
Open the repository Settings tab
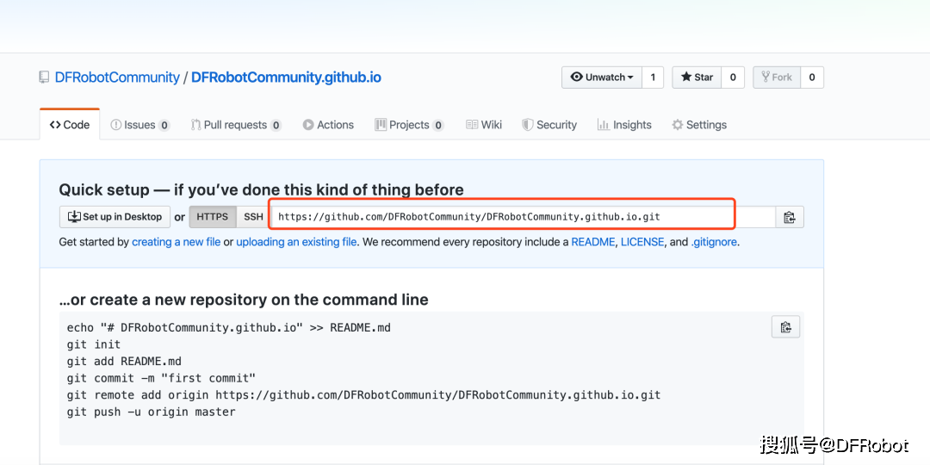pyautogui.click(x=699, y=125)
